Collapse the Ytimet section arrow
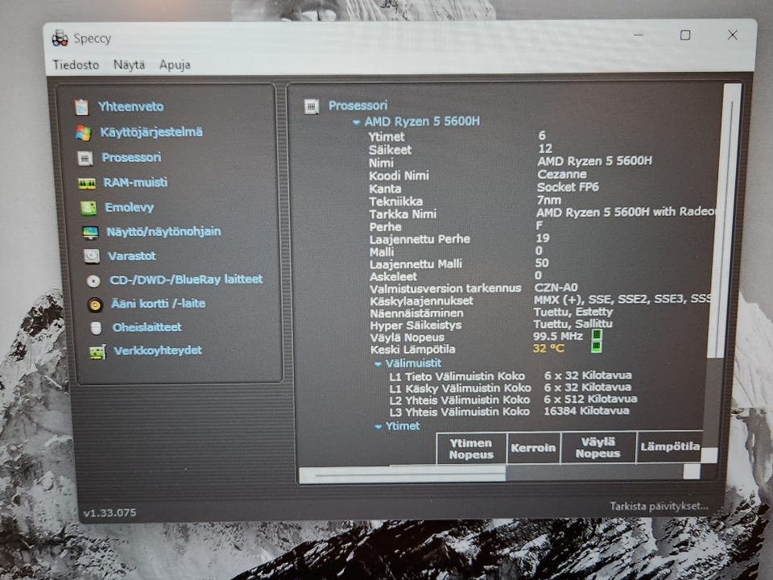Image resolution: width=773 pixels, height=580 pixels. coord(378,427)
